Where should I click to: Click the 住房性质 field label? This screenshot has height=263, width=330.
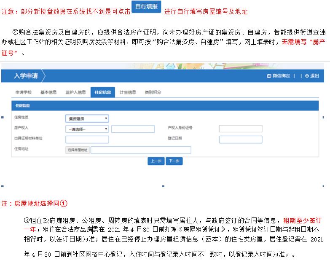(21, 117)
